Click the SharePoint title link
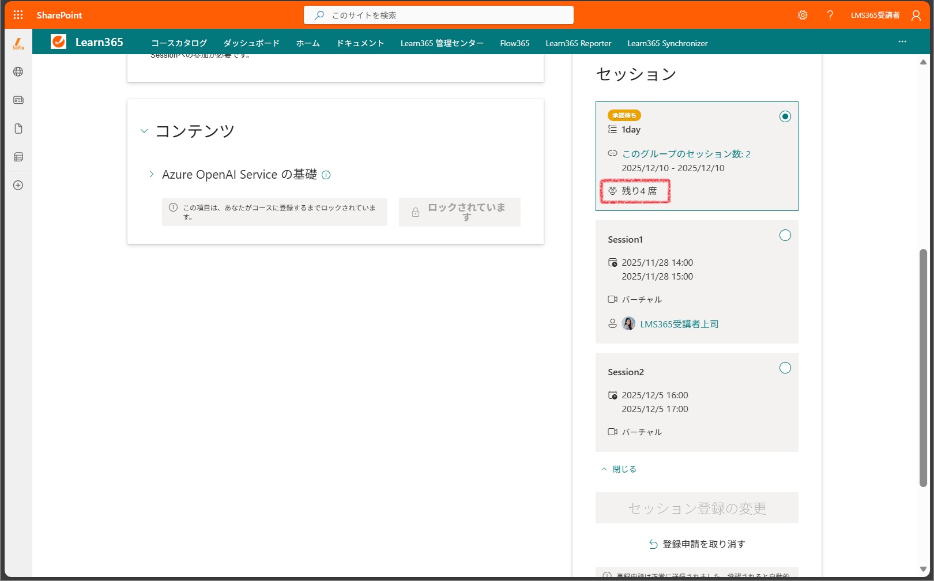This screenshot has width=934, height=581. click(59, 15)
